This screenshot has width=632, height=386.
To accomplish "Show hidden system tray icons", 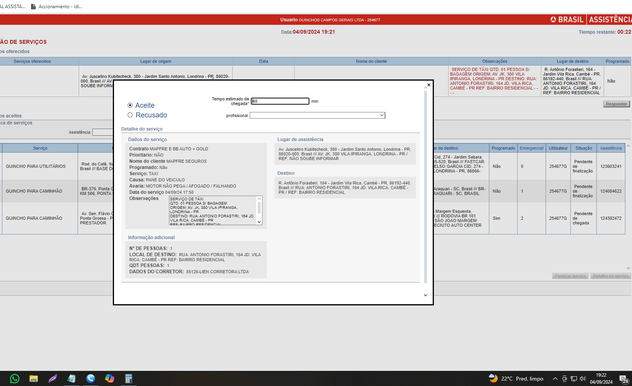I will pyautogui.click(x=555, y=379).
